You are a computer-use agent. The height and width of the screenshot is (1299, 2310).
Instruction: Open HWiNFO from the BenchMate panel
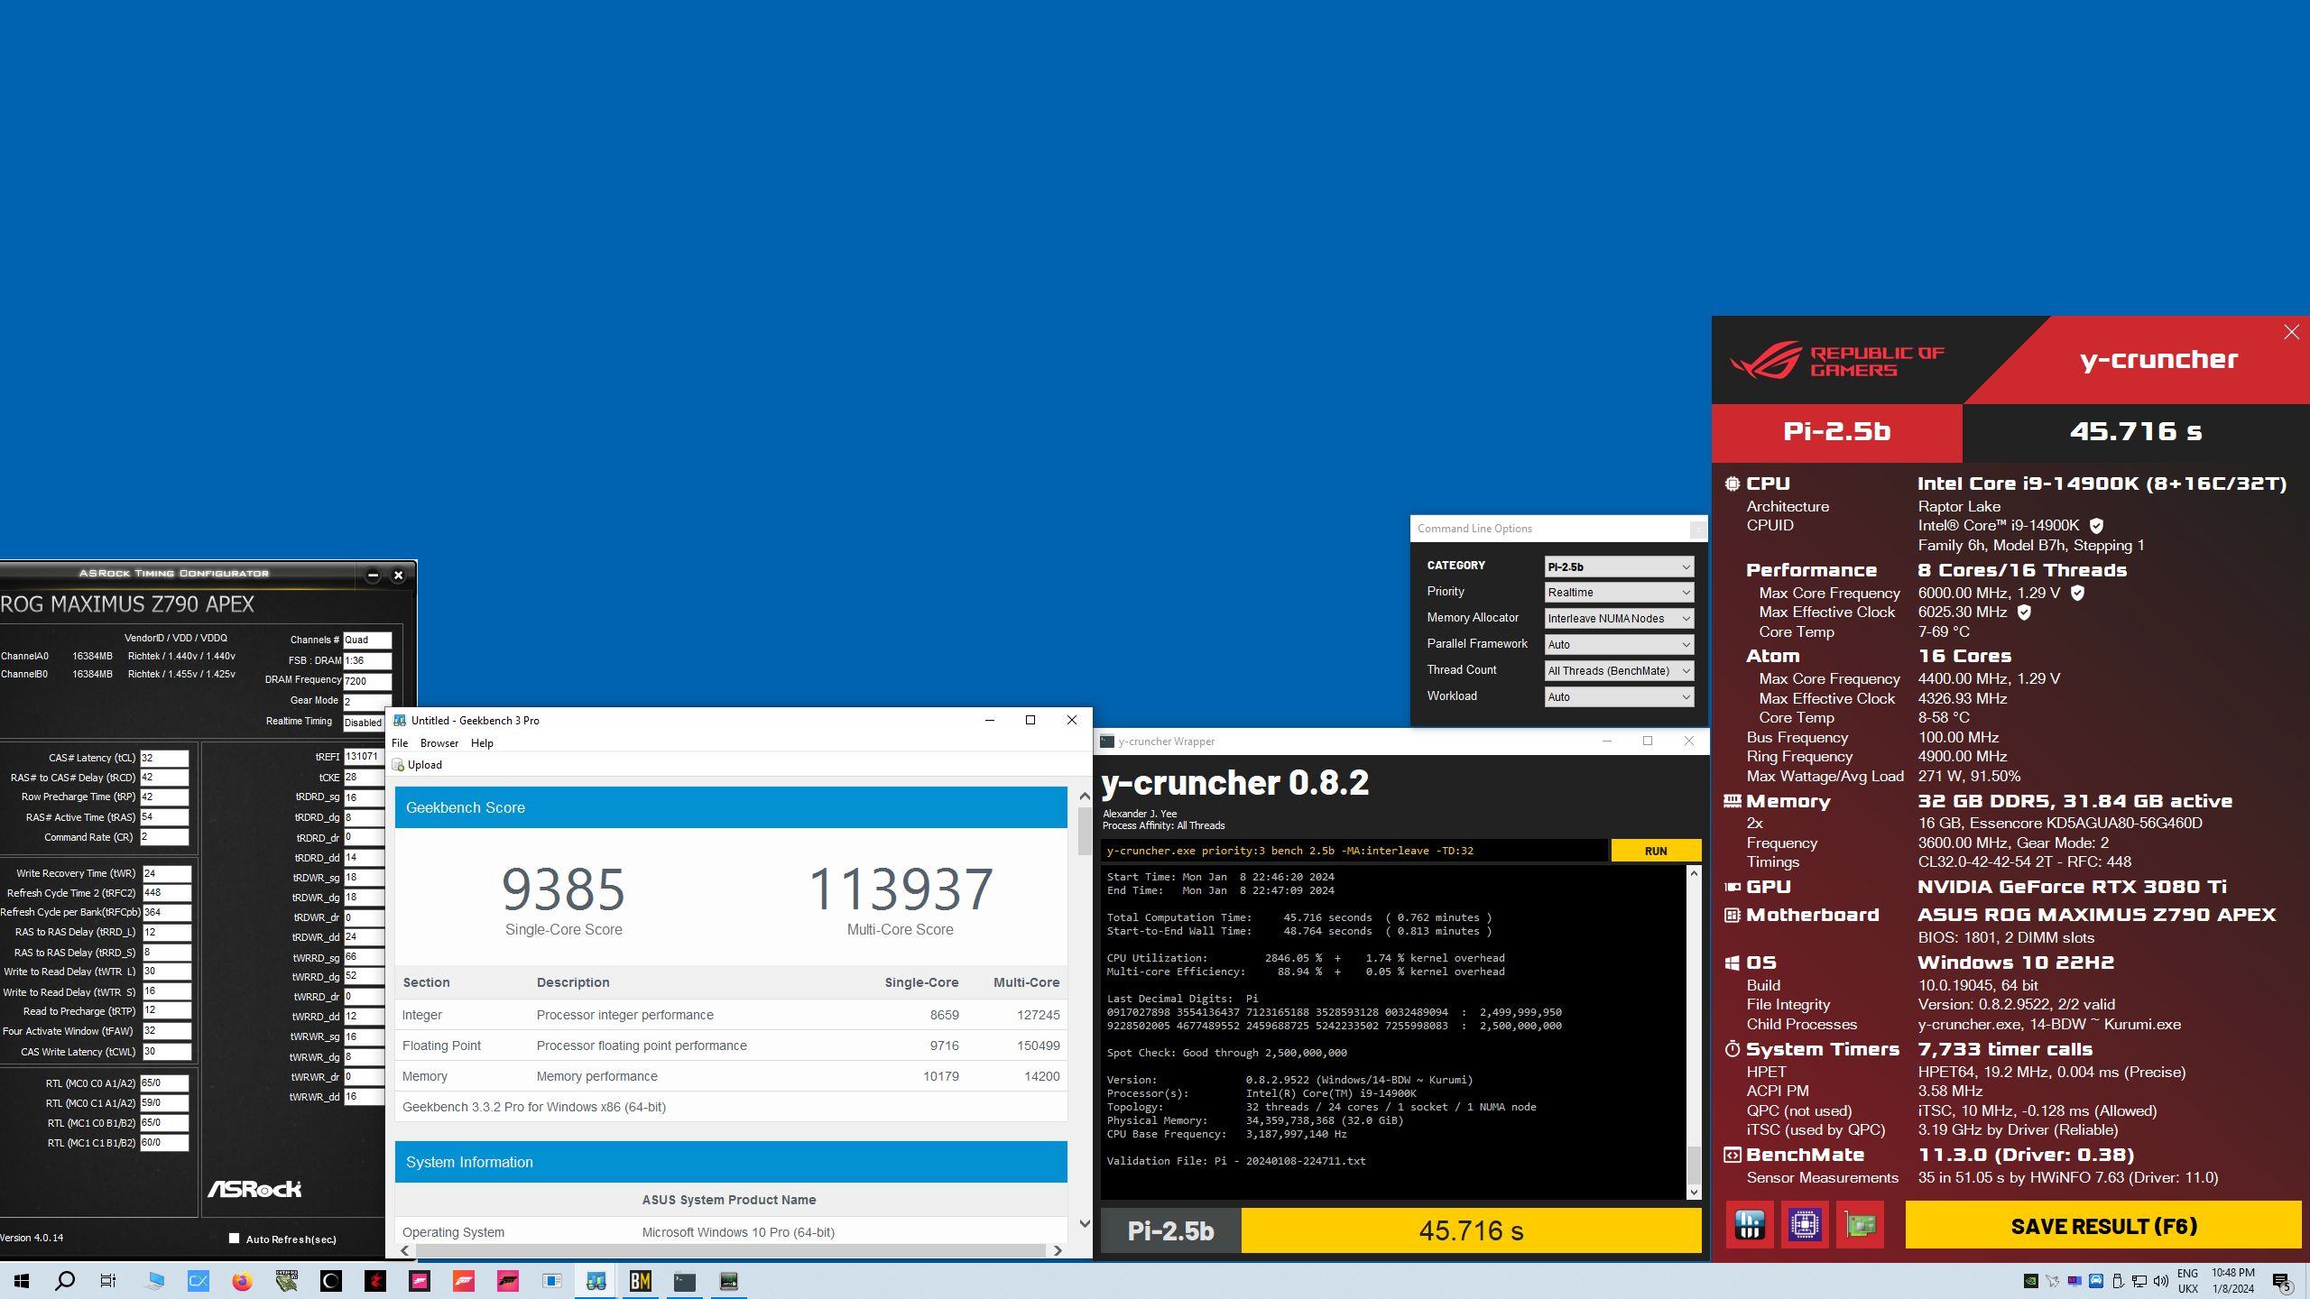coord(1750,1224)
